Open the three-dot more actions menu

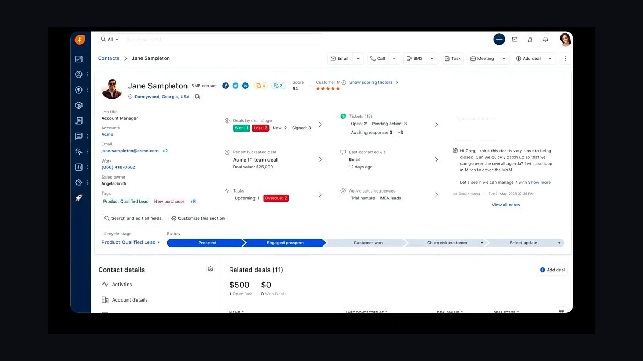(565, 59)
